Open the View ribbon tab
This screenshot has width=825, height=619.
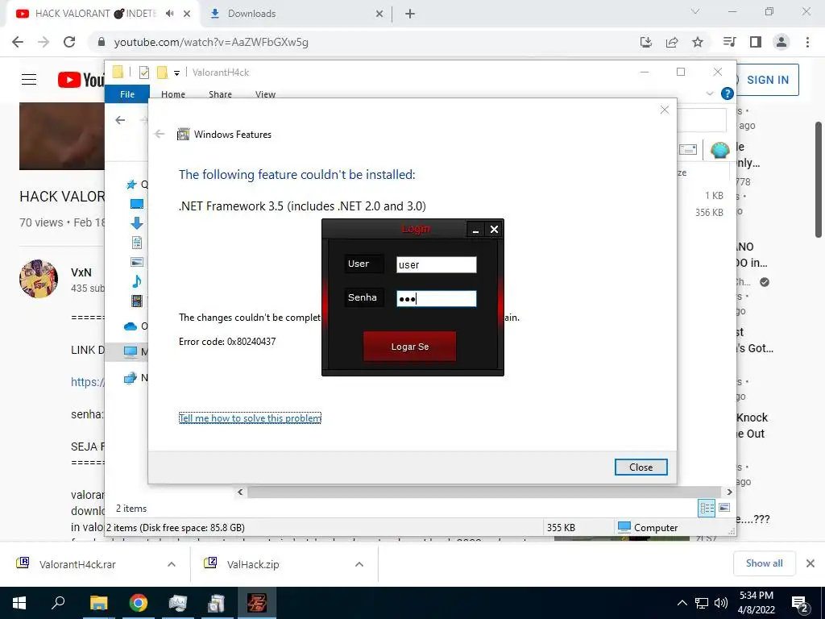click(265, 93)
